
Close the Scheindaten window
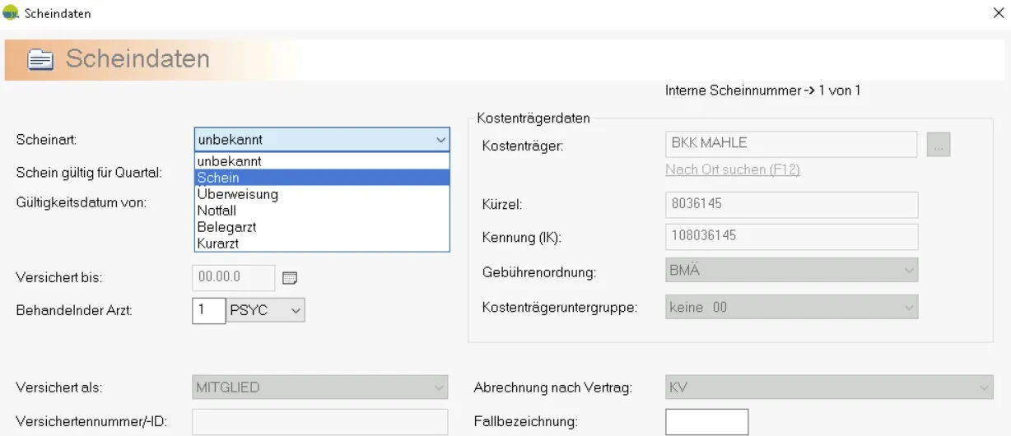[998, 13]
